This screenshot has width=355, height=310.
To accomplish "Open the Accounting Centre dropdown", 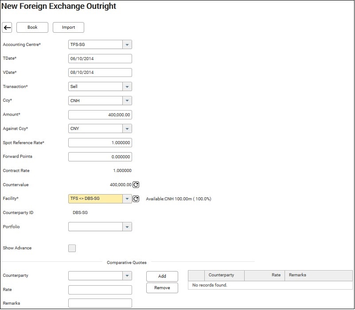I will [x=127, y=45].
